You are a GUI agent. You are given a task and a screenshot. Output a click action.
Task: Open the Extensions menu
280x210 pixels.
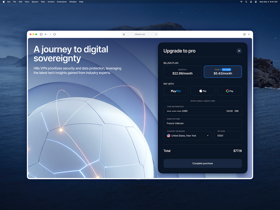(62, 2)
